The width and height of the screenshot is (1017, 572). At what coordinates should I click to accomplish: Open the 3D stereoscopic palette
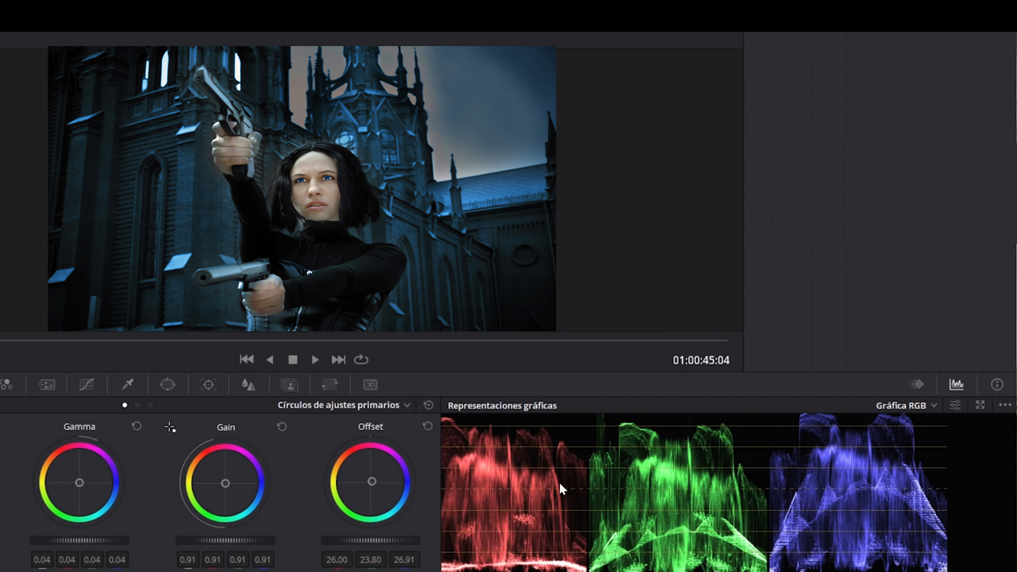(x=370, y=385)
